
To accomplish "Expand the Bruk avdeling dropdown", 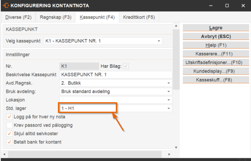I will click(x=169, y=92).
